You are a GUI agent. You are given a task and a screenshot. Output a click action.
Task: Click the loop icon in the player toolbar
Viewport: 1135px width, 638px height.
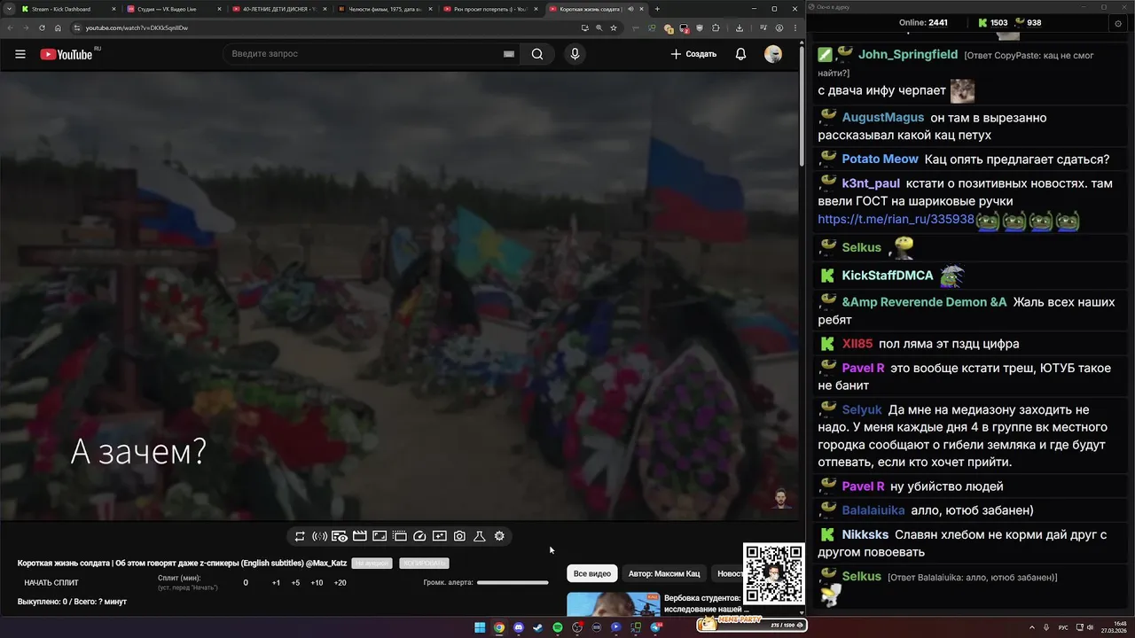(x=300, y=536)
